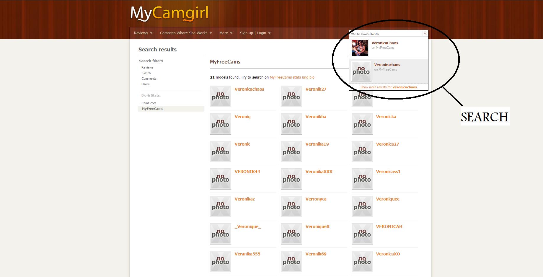Filter results by Reviews
The height and width of the screenshot is (277, 543).
pyautogui.click(x=147, y=67)
